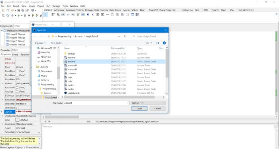Image resolution: width=279 pixels, height=149 pixels.
Task: Open the Project menu
Action: pyautogui.click(x=41, y=6)
